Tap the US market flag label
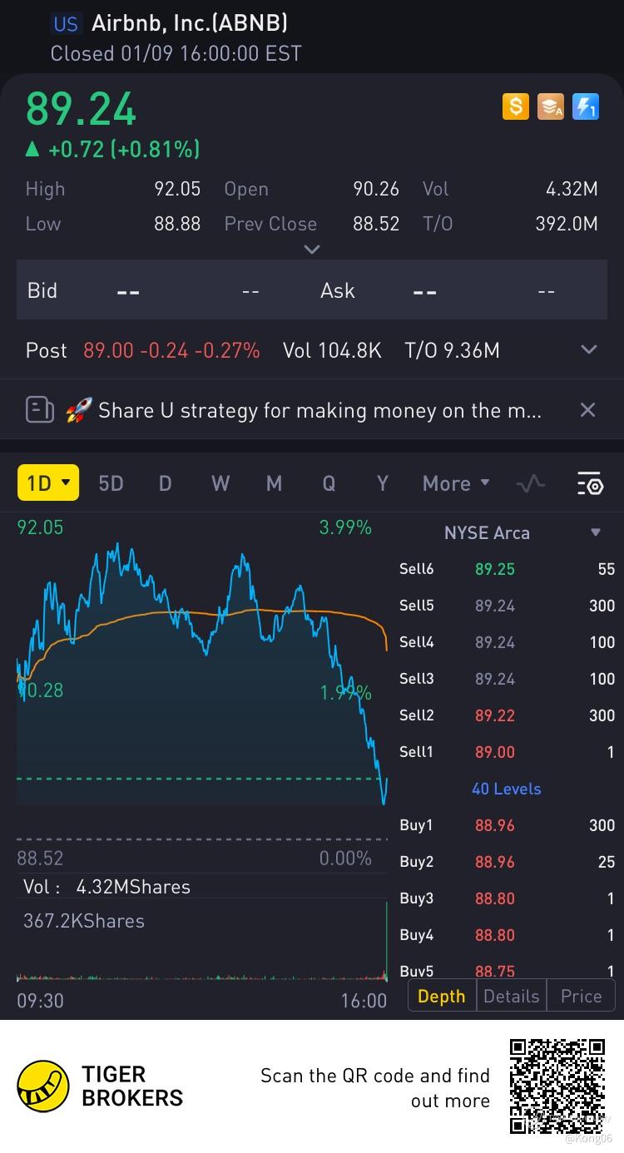This screenshot has height=1153, width=624. click(x=66, y=24)
